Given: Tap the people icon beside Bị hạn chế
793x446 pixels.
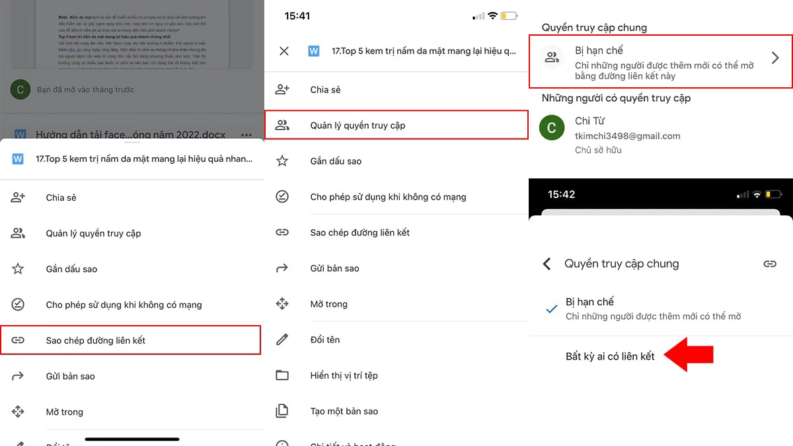Looking at the screenshot, I should pos(552,57).
